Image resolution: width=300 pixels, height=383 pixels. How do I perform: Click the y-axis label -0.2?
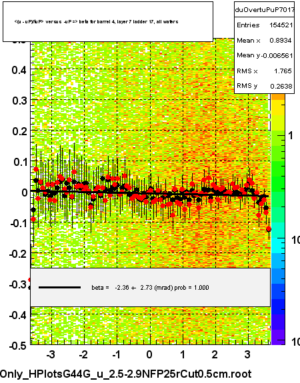click(x=19, y=254)
